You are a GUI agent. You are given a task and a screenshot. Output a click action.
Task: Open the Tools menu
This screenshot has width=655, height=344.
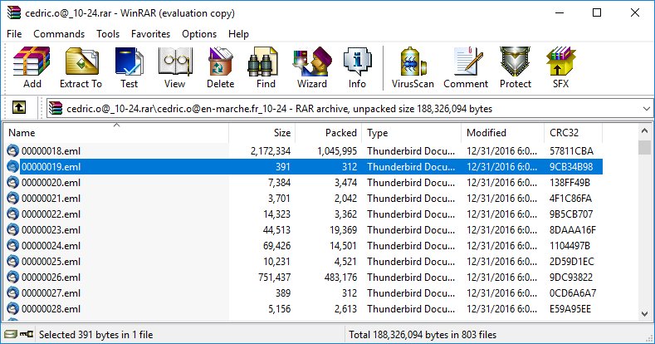pyautogui.click(x=108, y=34)
